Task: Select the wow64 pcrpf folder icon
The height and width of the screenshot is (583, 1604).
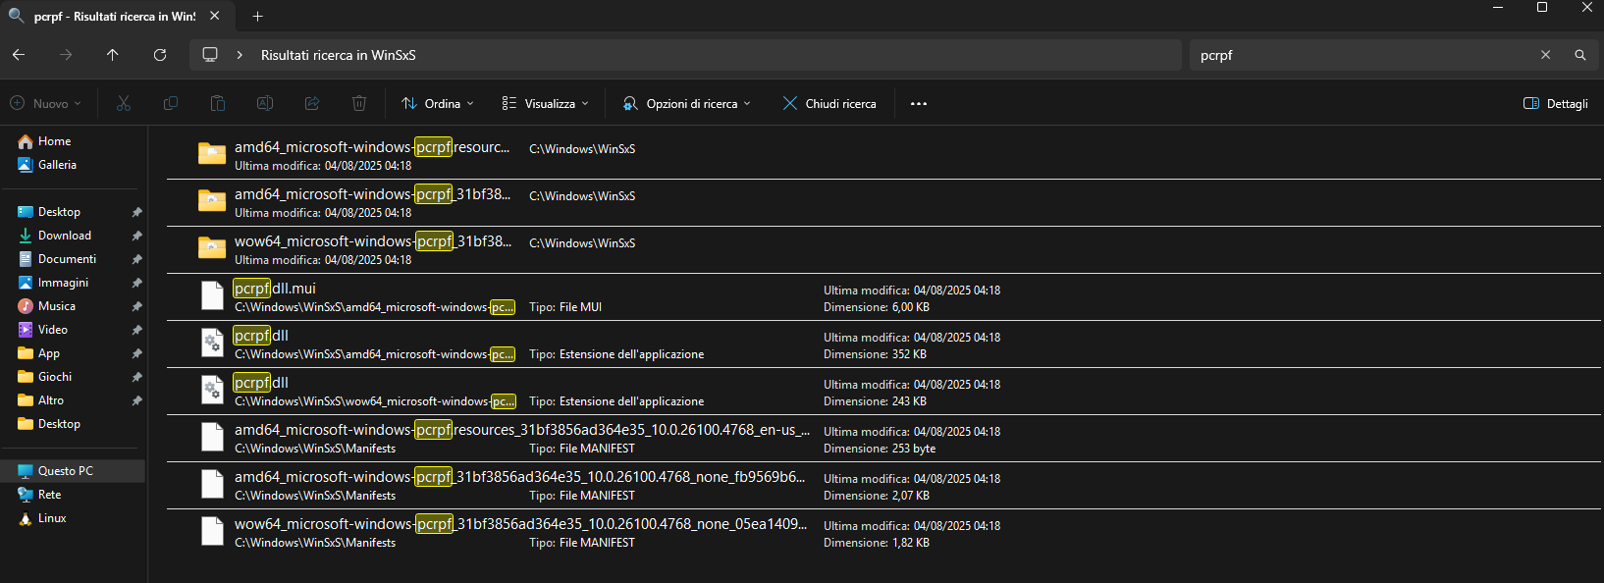Action: click(212, 249)
